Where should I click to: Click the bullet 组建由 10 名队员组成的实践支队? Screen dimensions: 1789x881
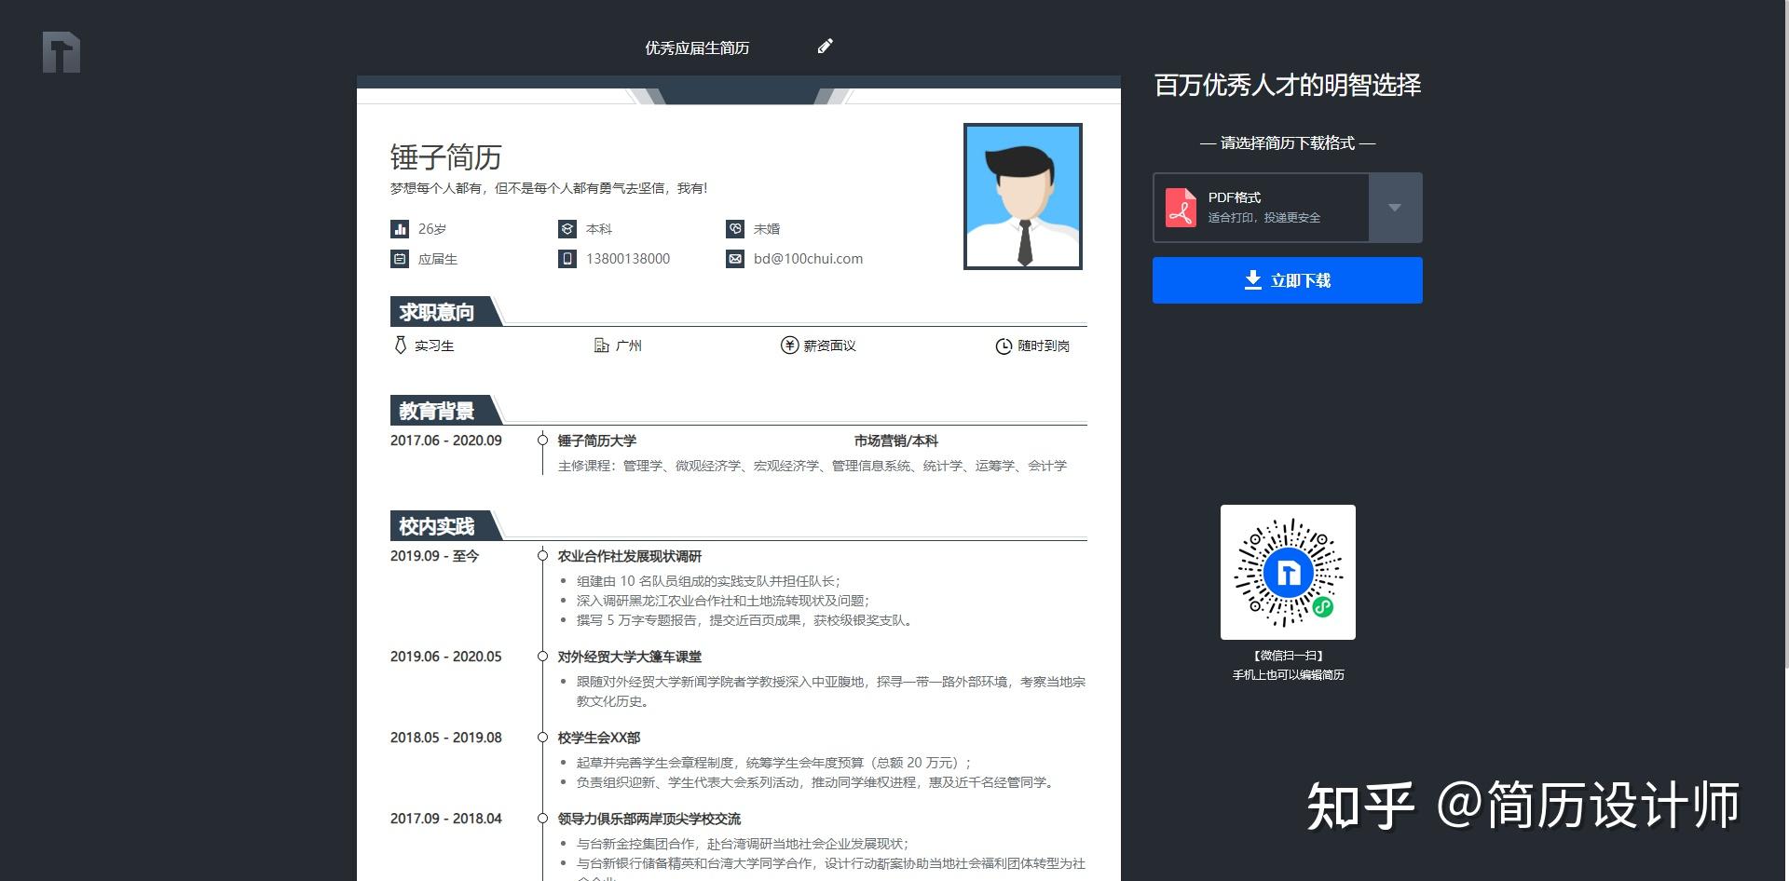click(x=709, y=581)
